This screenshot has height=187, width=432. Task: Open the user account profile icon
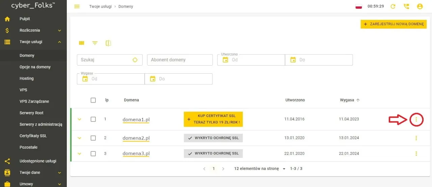[x=420, y=6]
